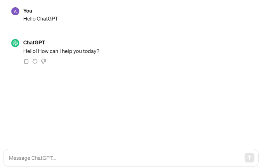Copy the ChatGPT response to clipboard
The height and width of the screenshot is (168, 267).
click(26, 61)
